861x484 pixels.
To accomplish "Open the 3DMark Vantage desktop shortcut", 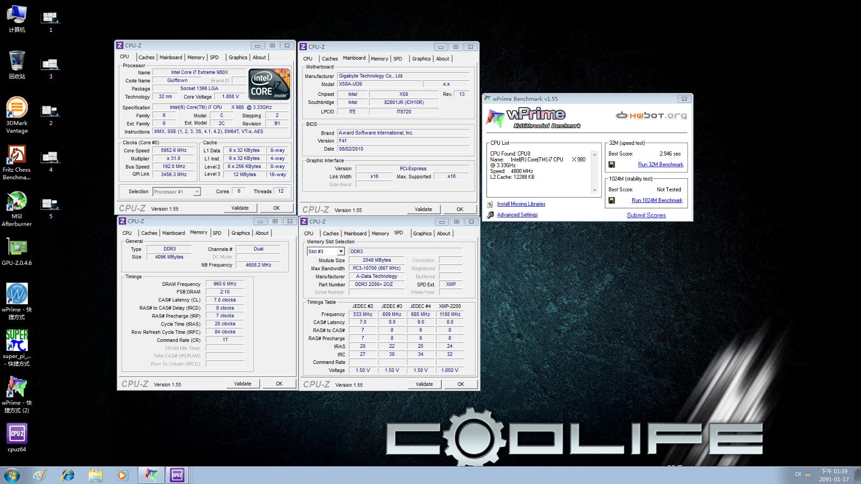I will [x=17, y=115].
